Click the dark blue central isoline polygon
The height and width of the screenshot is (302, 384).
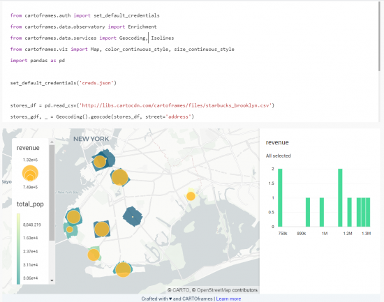133,216
